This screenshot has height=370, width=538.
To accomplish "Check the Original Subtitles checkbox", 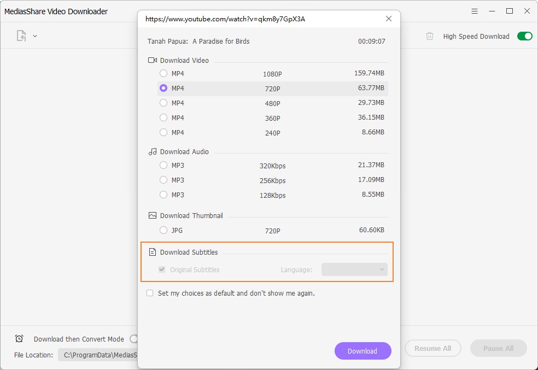I will (x=162, y=269).
